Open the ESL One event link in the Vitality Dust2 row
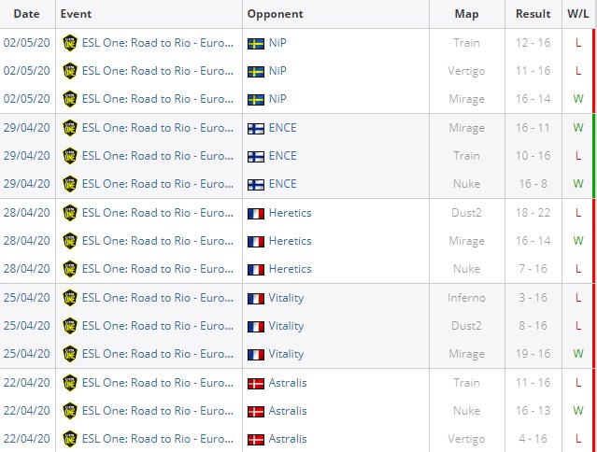597x452 pixels. pyautogui.click(x=158, y=326)
